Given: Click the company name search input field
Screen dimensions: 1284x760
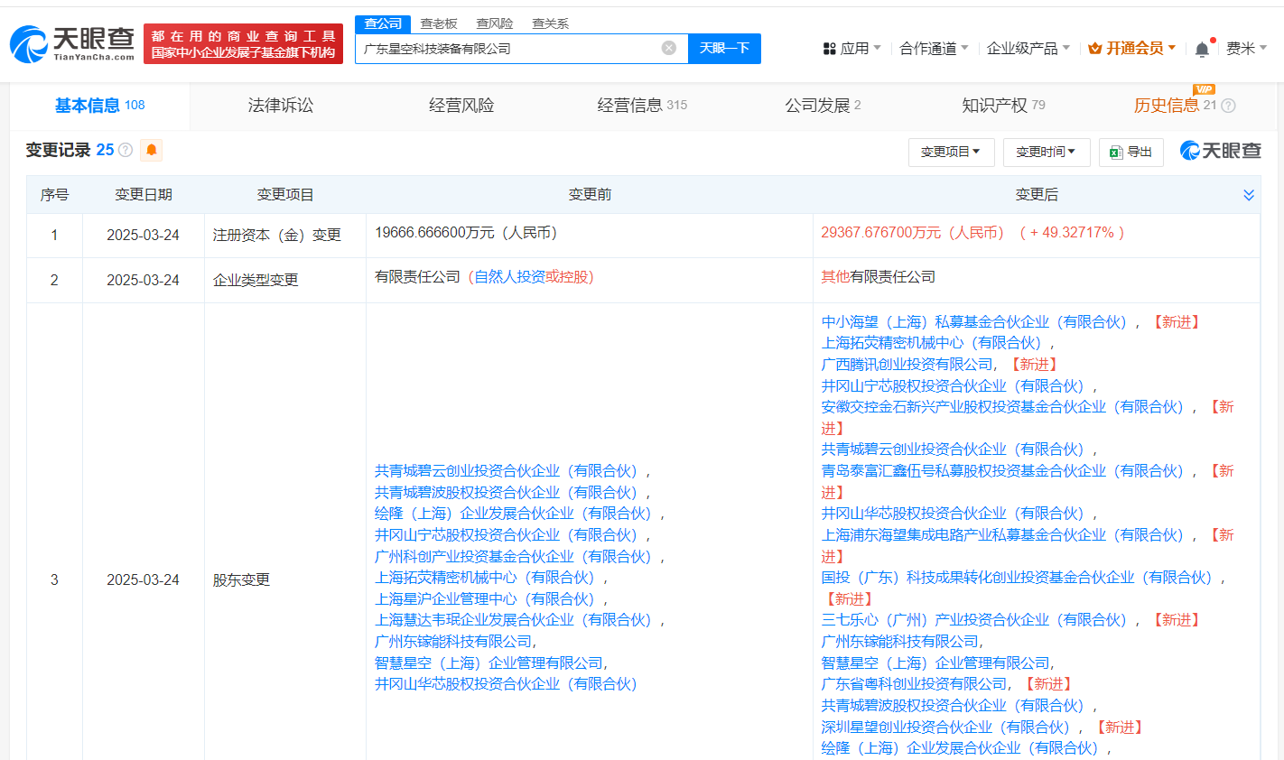Looking at the screenshot, I should [x=506, y=49].
